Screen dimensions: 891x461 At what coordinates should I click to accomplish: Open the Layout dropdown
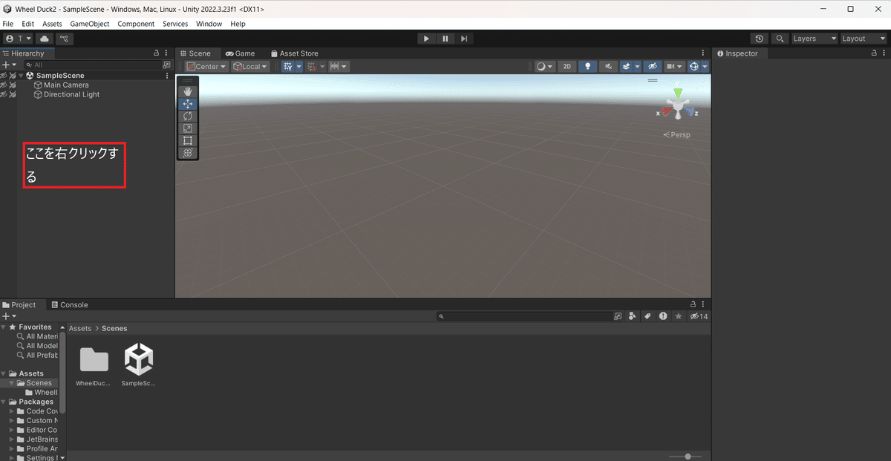coord(864,39)
